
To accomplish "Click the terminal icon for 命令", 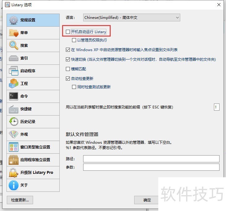I will click(14, 96).
